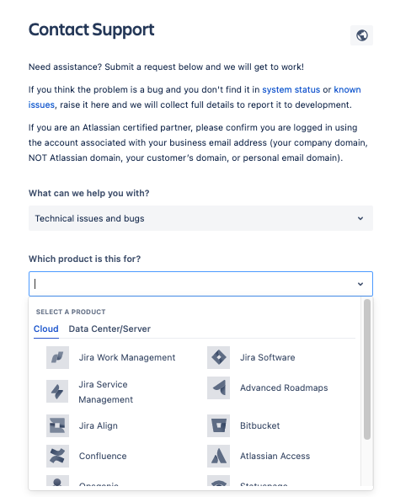Open the system status link

click(291, 89)
